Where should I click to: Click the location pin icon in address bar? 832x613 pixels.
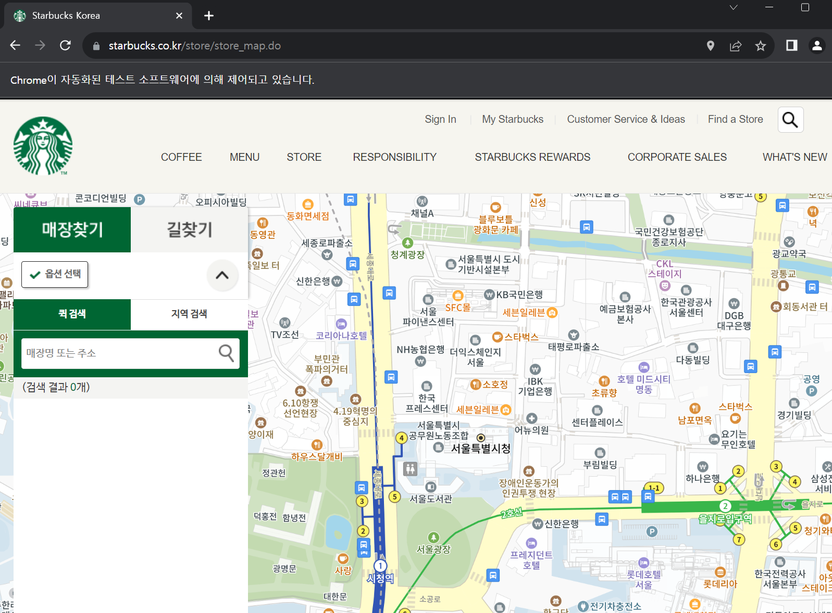(x=710, y=46)
